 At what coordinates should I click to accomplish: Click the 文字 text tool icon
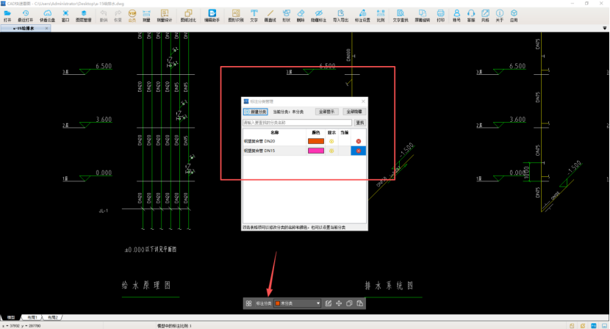254,15
